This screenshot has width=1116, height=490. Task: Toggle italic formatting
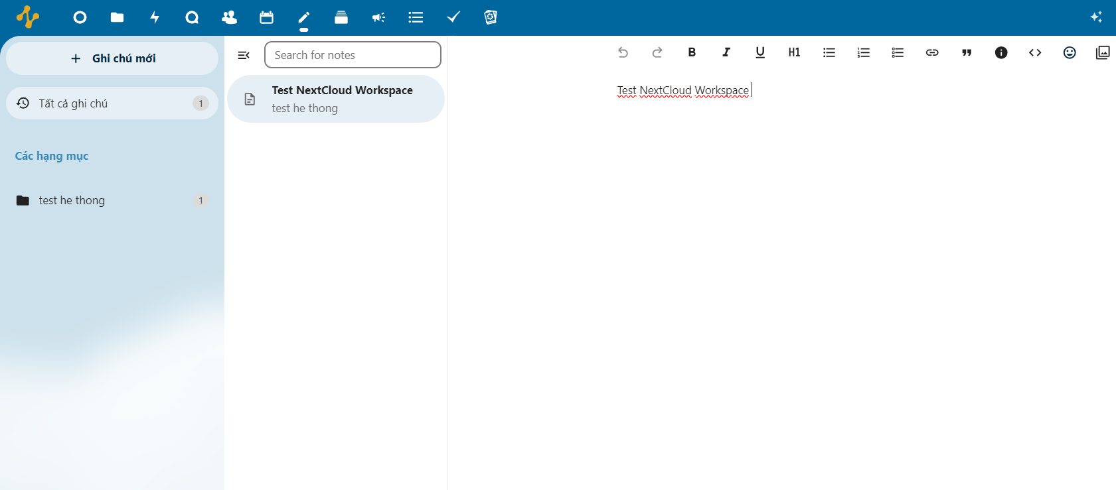726,52
